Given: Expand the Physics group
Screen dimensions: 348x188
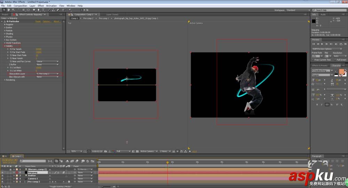Looking at the screenshot, I should point(5,37).
